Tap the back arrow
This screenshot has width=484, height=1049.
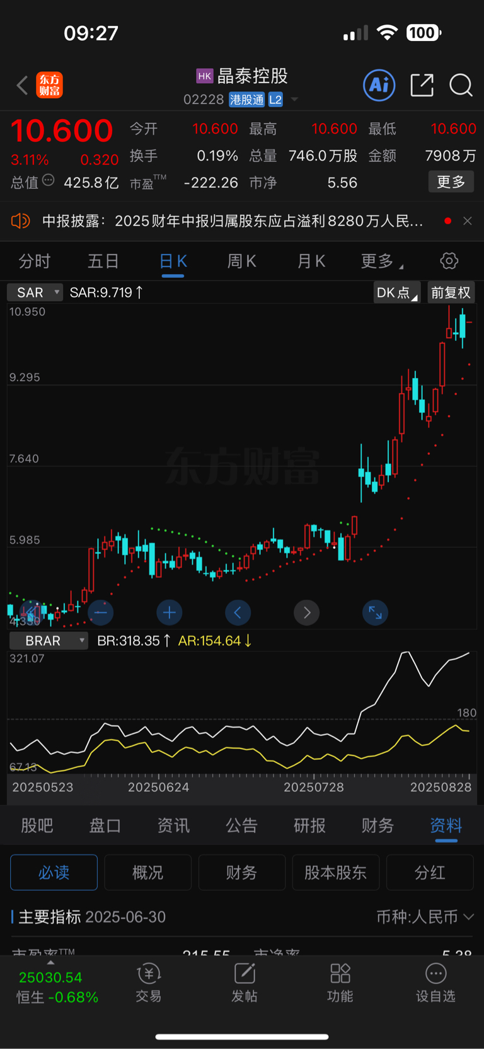pyautogui.click(x=22, y=85)
